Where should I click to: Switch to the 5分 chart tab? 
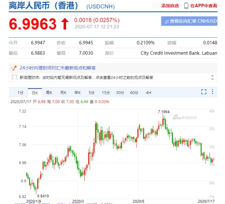pyautogui.click(x=91, y=93)
